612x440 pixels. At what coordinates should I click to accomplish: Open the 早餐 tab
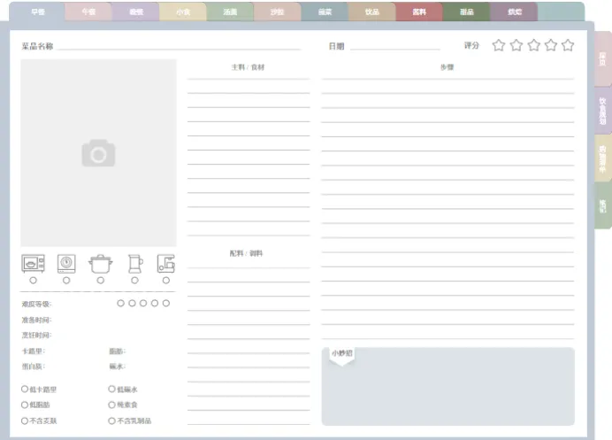[38, 12]
